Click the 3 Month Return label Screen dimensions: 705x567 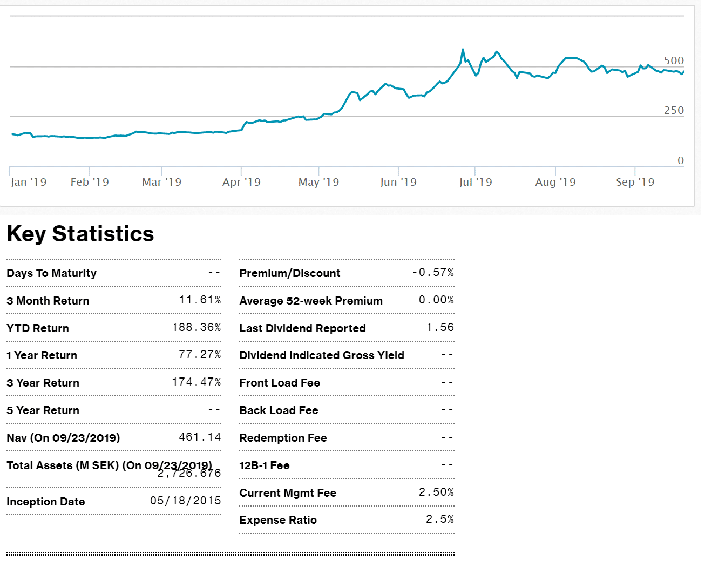point(48,301)
